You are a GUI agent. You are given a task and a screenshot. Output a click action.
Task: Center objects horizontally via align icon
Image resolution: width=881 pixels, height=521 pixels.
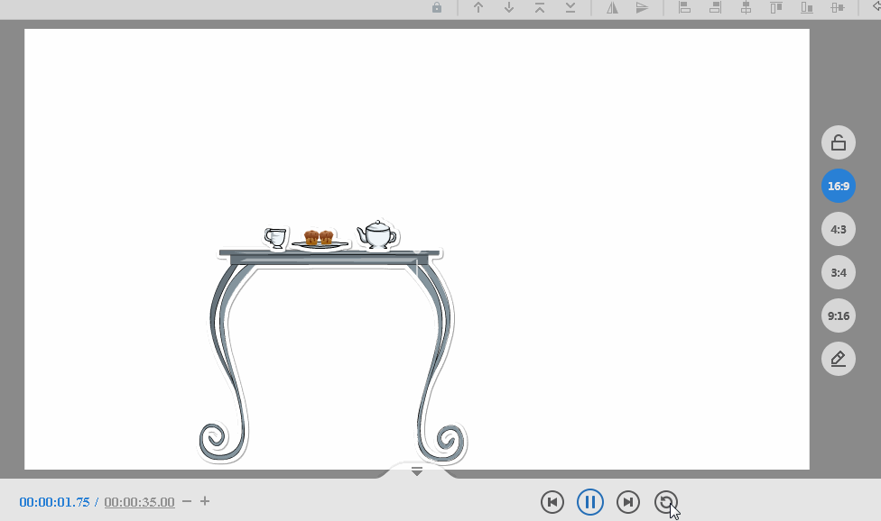pyautogui.click(x=746, y=7)
